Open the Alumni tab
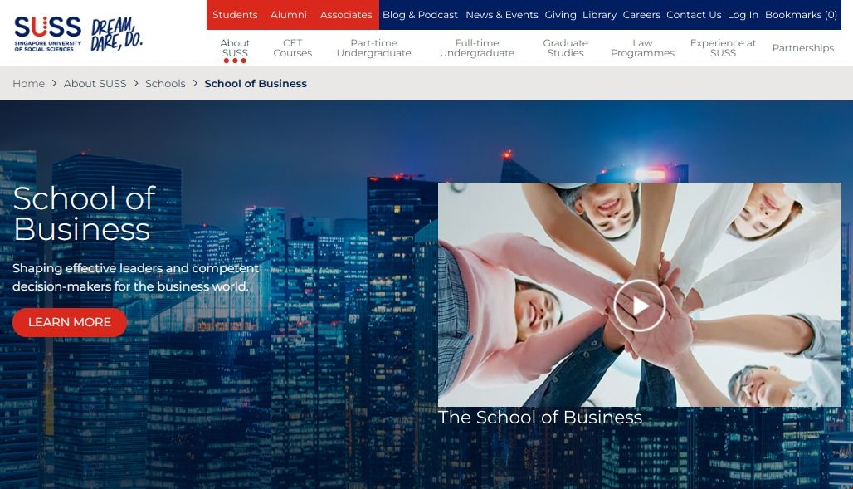The height and width of the screenshot is (489, 853). tap(289, 15)
